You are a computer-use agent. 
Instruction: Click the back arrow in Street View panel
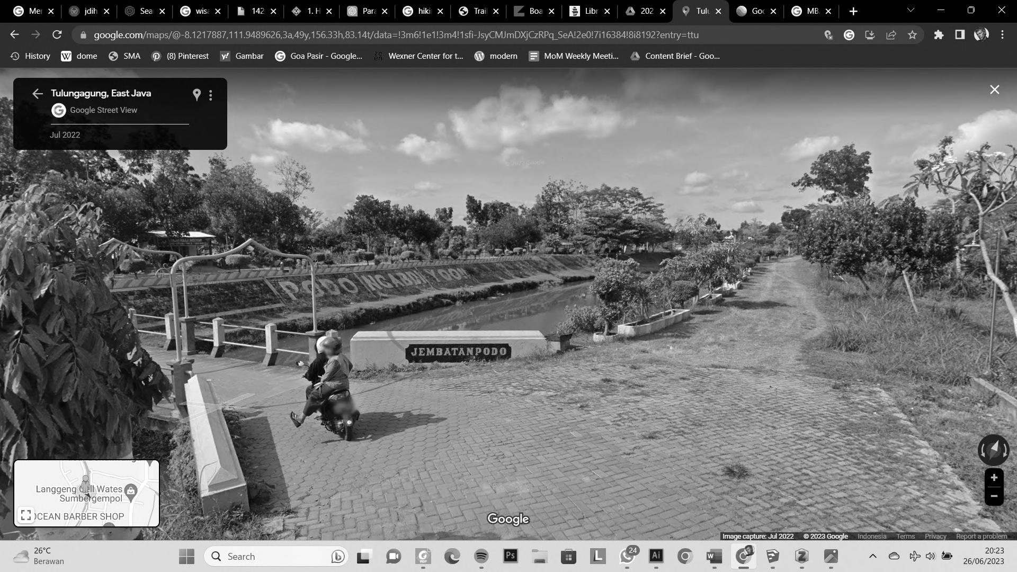37,94
